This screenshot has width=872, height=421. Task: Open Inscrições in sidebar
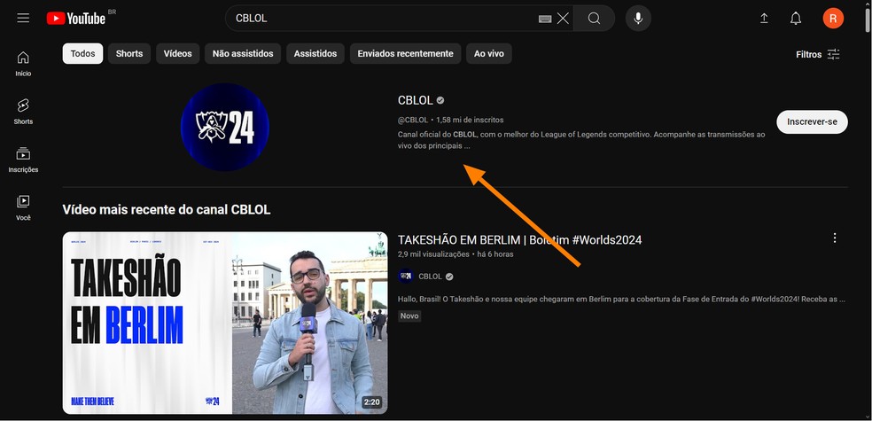(23, 160)
